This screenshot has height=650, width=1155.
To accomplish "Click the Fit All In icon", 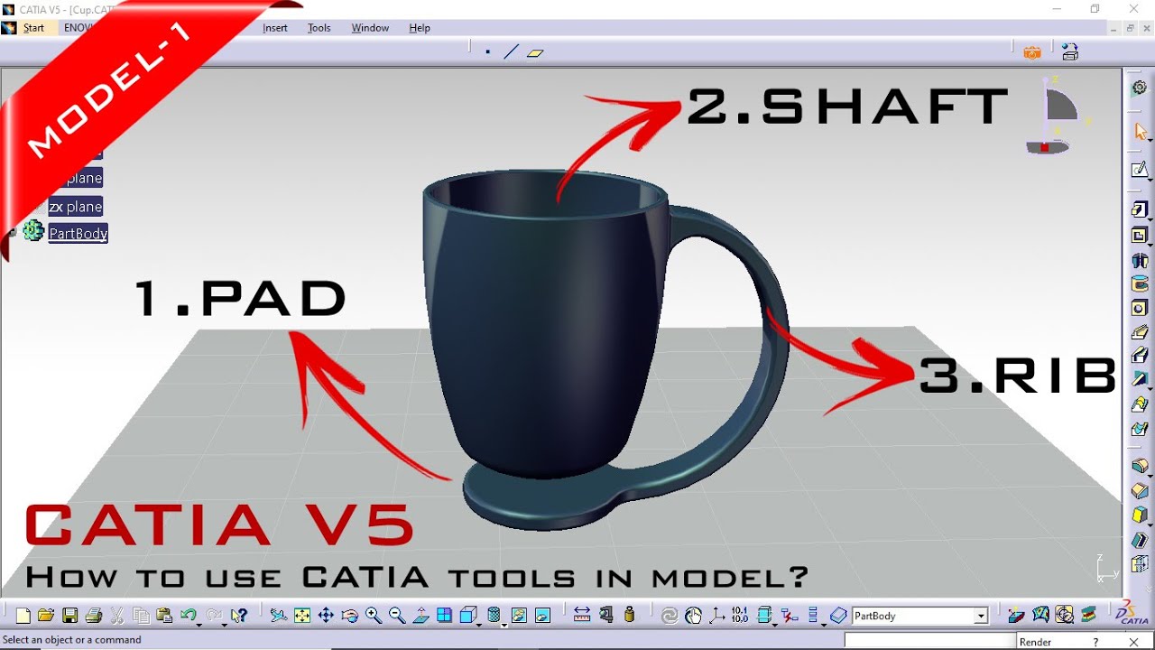I will tap(302, 616).
